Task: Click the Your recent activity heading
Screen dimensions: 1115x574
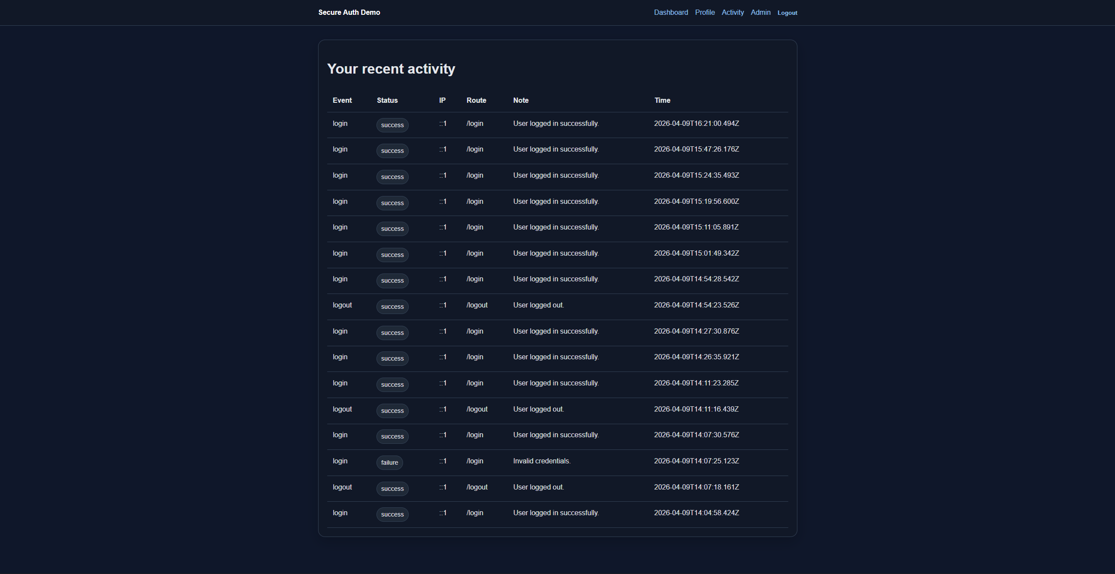Action: 391,69
